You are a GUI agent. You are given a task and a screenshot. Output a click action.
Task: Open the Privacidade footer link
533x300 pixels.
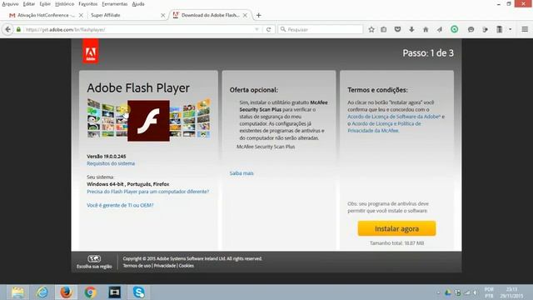point(165,266)
